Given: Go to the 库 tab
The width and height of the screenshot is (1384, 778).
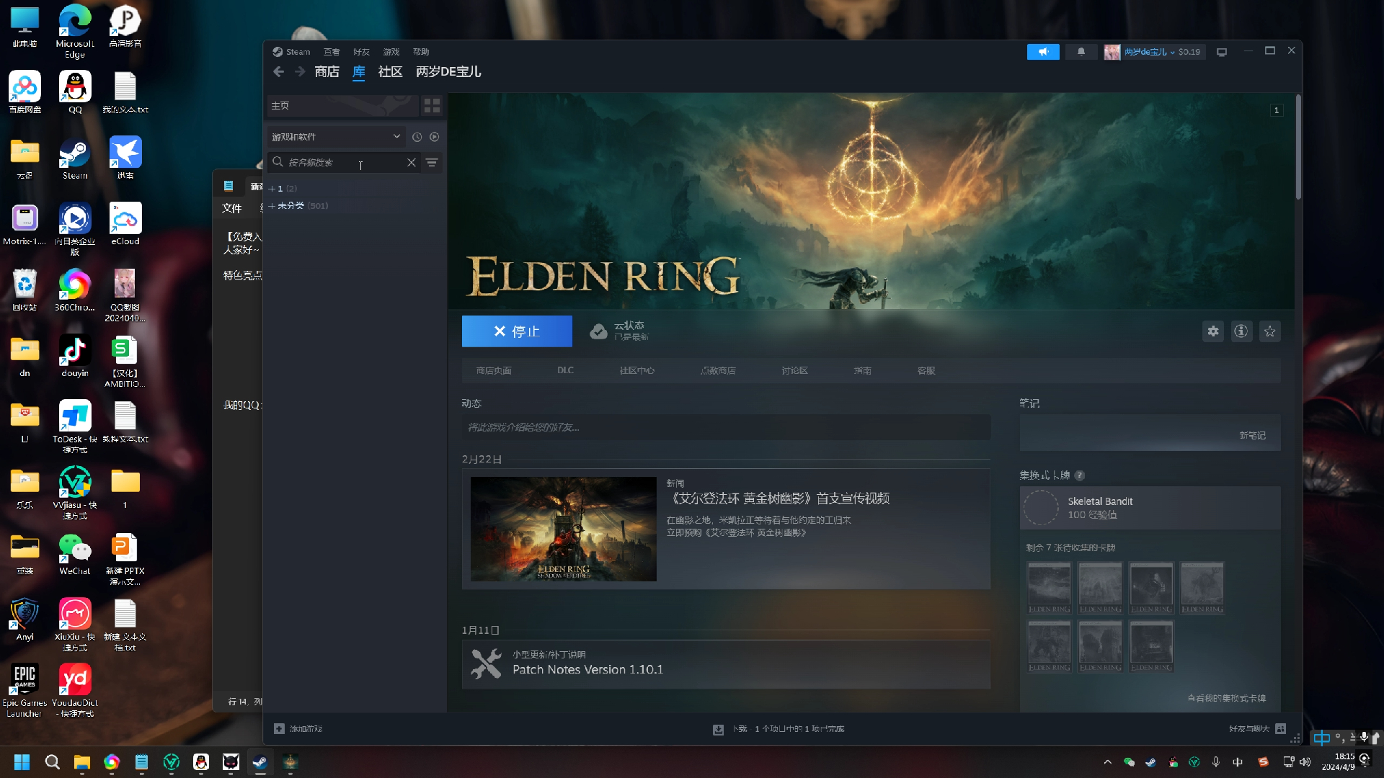Looking at the screenshot, I should click(x=359, y=71).
